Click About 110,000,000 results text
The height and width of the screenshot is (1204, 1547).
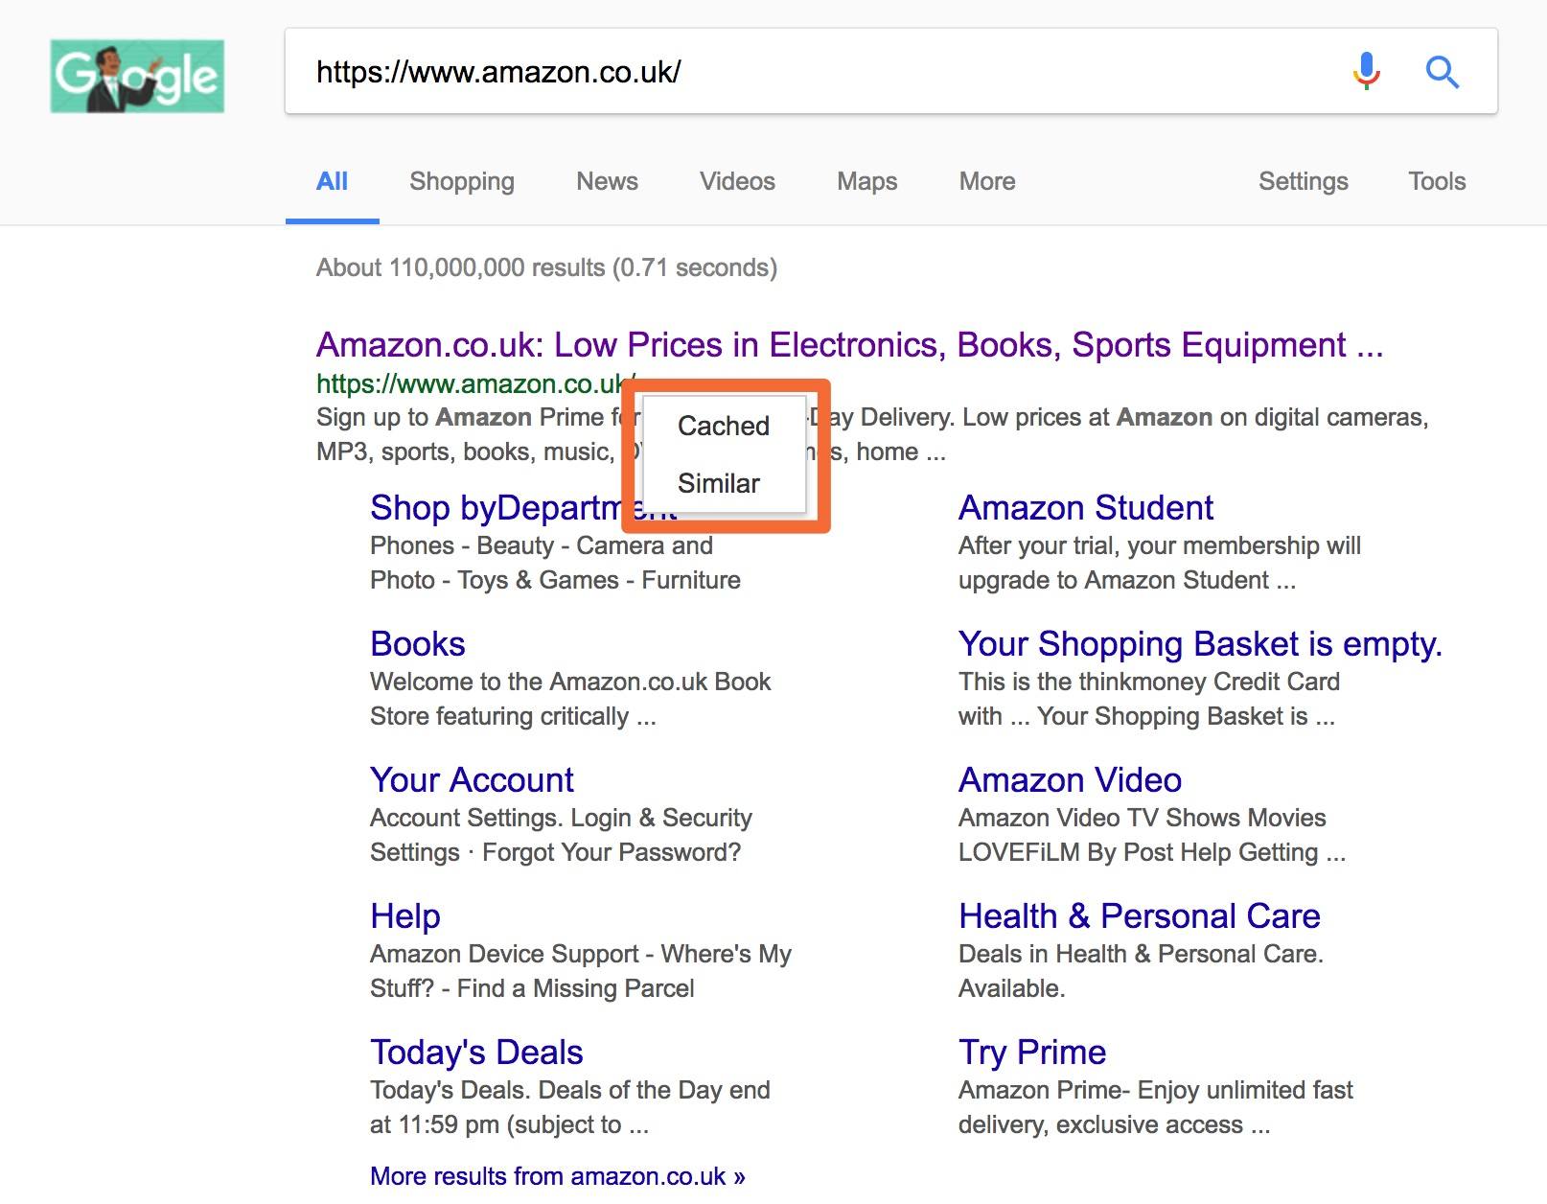(x=547, y=267)
